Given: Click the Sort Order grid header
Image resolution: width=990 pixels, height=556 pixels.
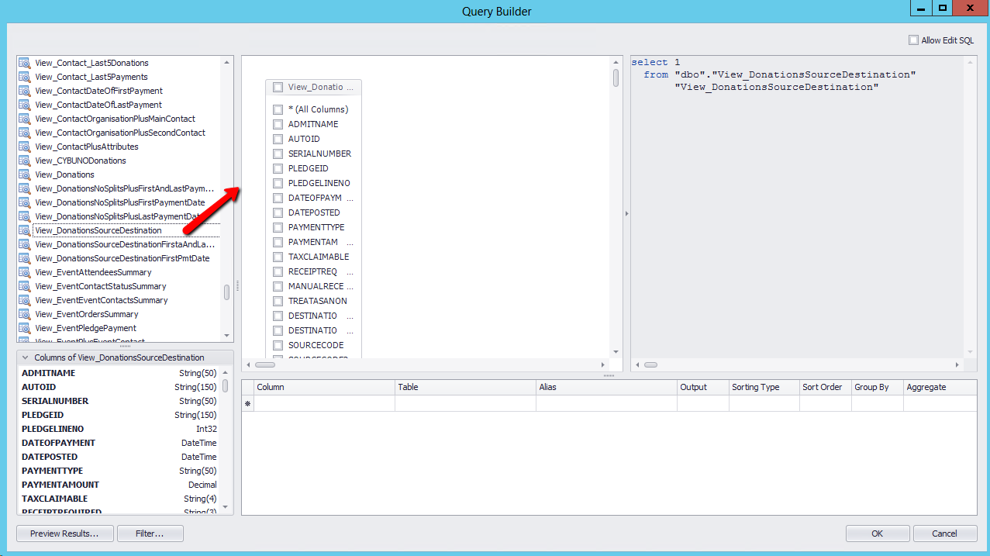Looking at the screenshot, I should click(825, 387).
